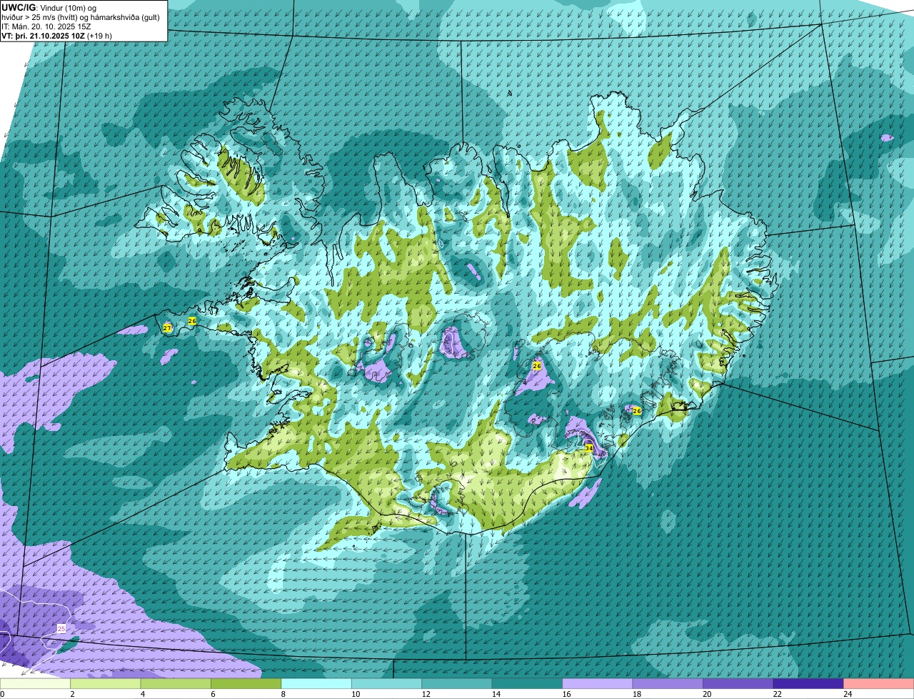This screenshot has width=914, height=699.
Task: Select the 2–4 m/s legend color swatch
Action: coord(106,683)
